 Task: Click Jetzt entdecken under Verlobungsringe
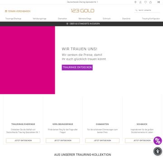(x=62, y=140)
